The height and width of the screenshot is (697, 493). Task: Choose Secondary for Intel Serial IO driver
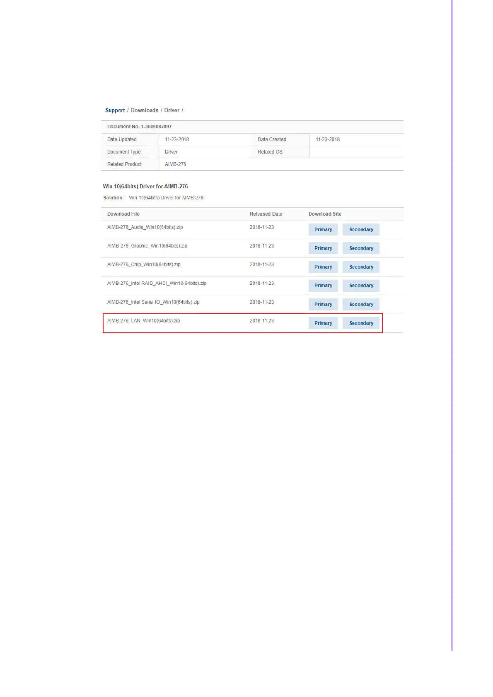click(361, 304)
